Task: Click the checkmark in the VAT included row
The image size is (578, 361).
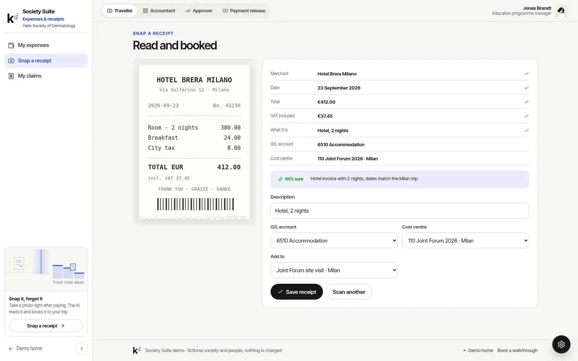Action: (526, 116)
